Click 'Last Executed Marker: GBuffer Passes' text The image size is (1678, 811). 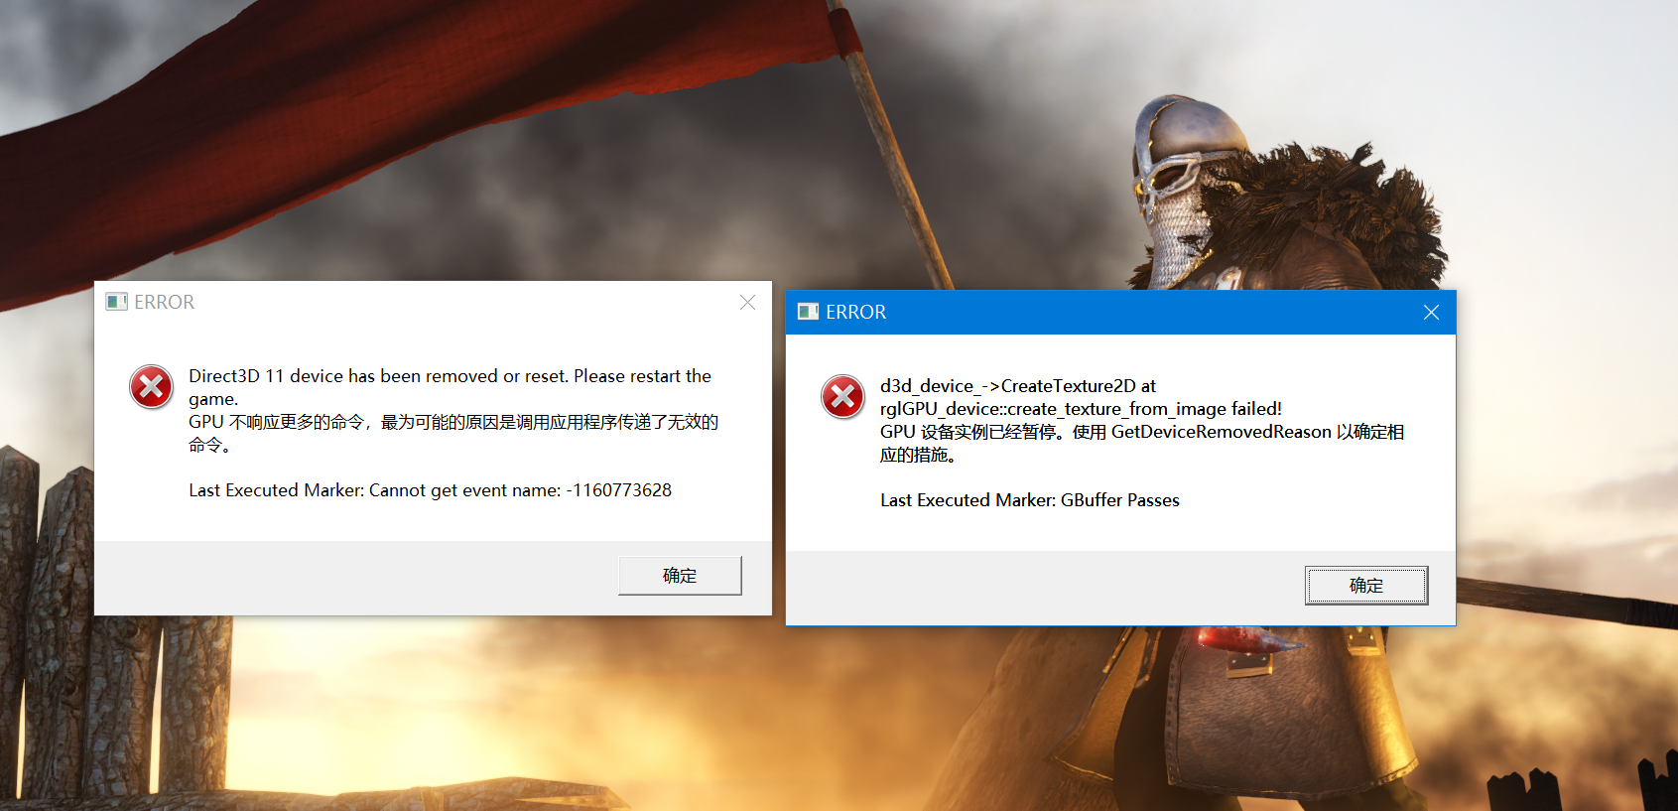point(1030,500)
